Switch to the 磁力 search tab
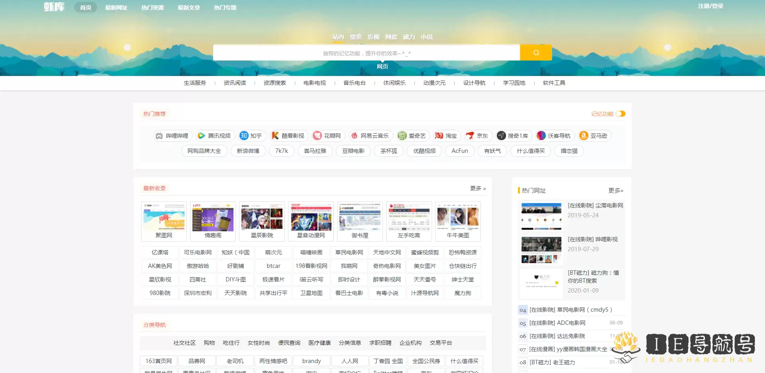 pos(409,37)
